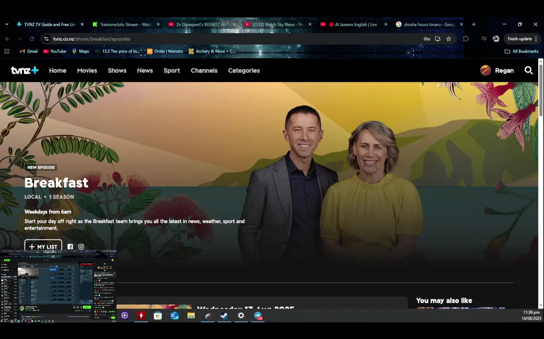Click the 'Weekdays from 6am' text
The image size is (544, 339).
(x=48, y=212)
